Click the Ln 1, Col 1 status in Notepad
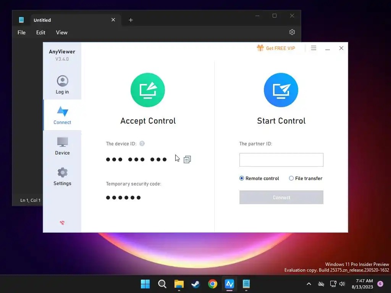Screen dimensions: 391x293 (31, 200)
